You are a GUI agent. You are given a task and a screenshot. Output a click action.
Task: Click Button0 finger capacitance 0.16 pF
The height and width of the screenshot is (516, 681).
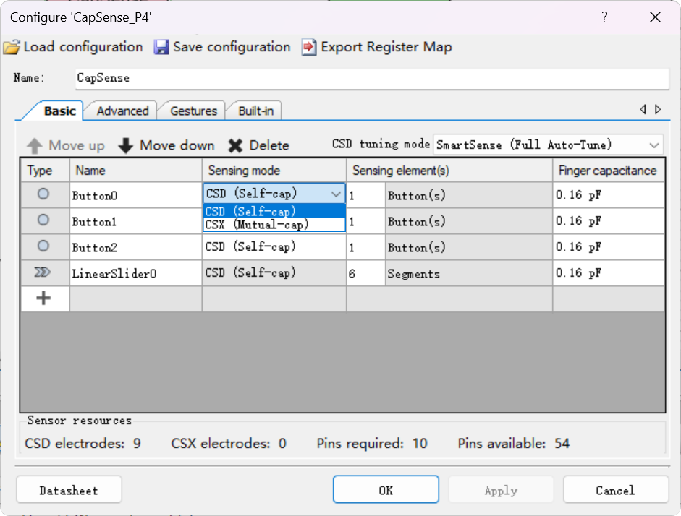[608, 195]
